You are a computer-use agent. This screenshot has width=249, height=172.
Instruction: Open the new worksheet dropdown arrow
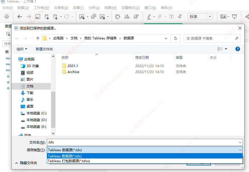(x=88, y=17)
